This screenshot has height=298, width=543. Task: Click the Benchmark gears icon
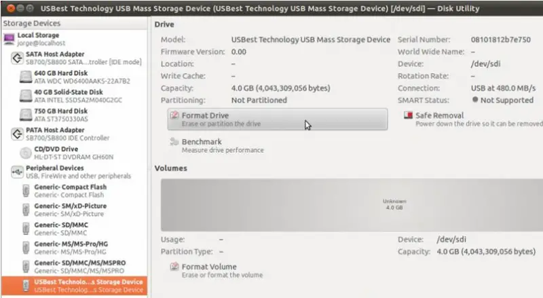[174, 141]
